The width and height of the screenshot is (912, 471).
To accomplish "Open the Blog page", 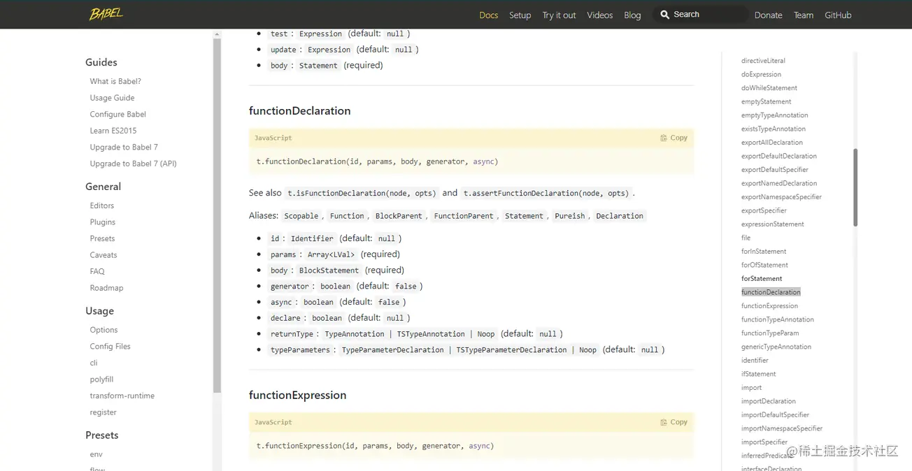I will 632,15.
